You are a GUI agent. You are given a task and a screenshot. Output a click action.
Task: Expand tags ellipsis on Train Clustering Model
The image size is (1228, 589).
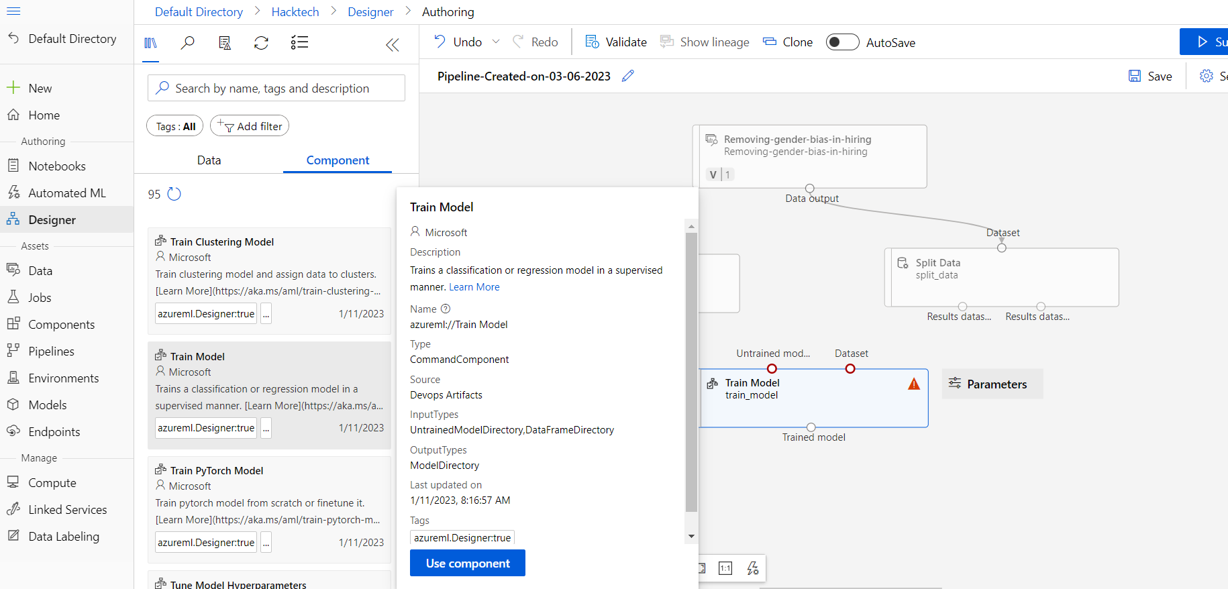[266, 313]
